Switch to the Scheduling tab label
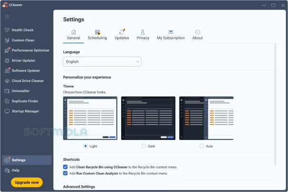Image resolution: width=288 pixels, height=192 pixels. pos(97,38)
